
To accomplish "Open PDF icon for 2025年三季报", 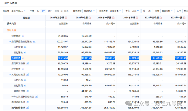I will [66, 18].
